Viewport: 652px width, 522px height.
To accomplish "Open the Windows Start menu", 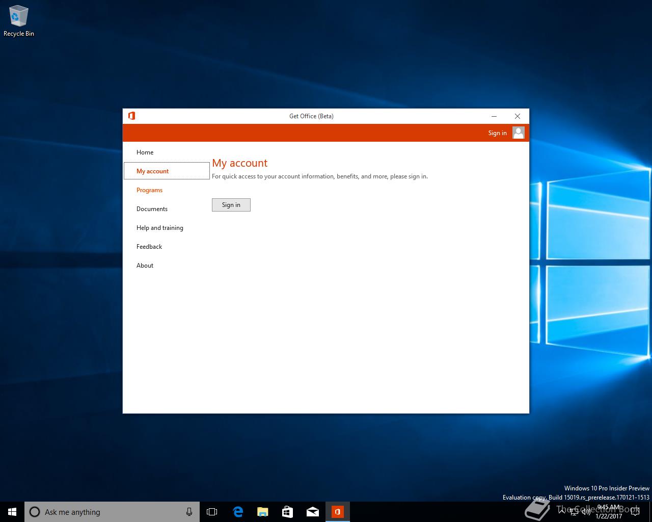I will point(12,512).
